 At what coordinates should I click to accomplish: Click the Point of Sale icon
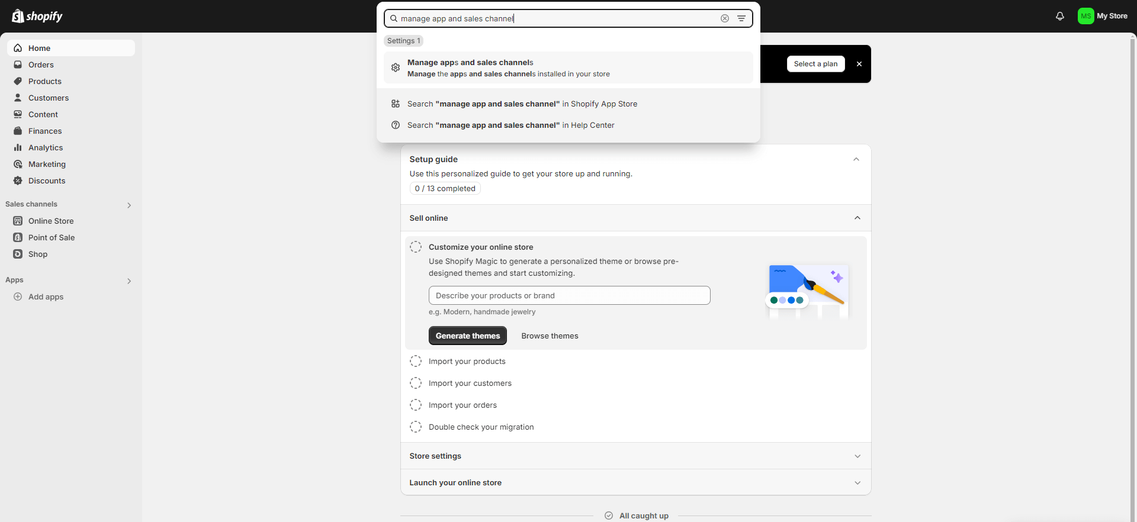tap(18, 237)
